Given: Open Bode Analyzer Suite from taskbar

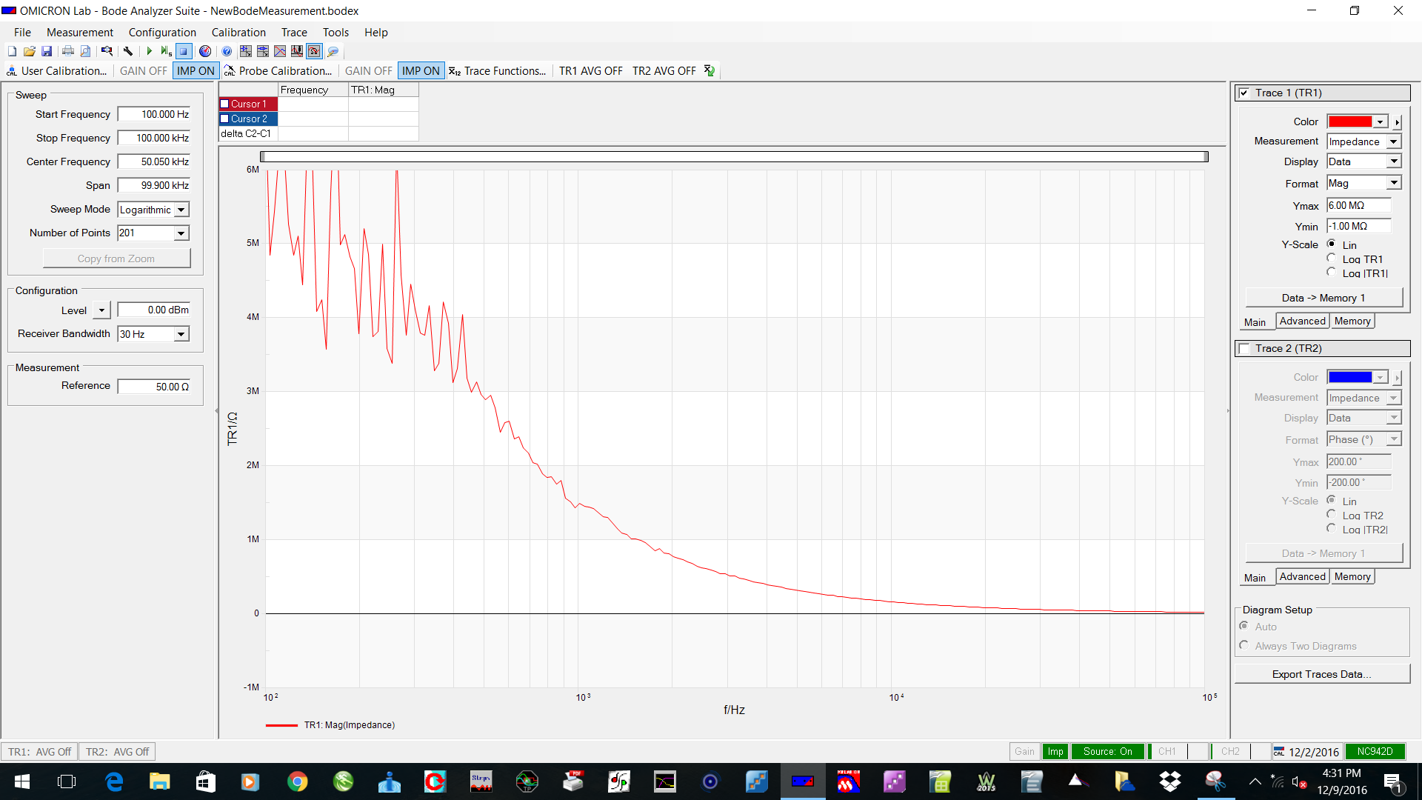Looking at the screenshot, I should pyautogui.click(x=803, y=781).
